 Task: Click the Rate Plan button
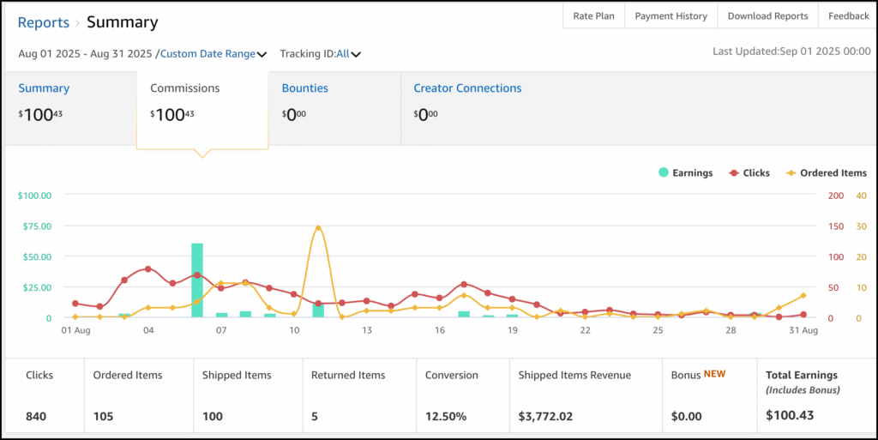(x=593, y=16)
